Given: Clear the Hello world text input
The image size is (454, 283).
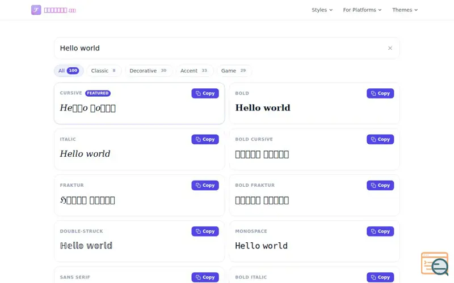Looking at the screenshot, I should click(x=390, y=48).
